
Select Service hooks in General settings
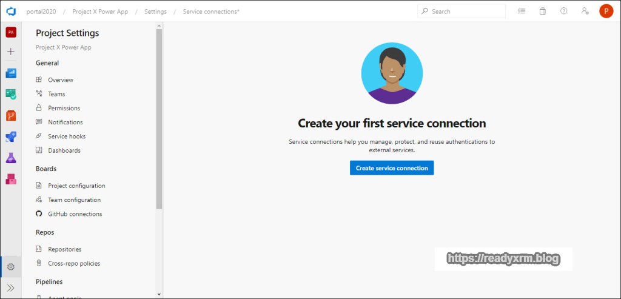pyautogui.click(x=67, y=136)
